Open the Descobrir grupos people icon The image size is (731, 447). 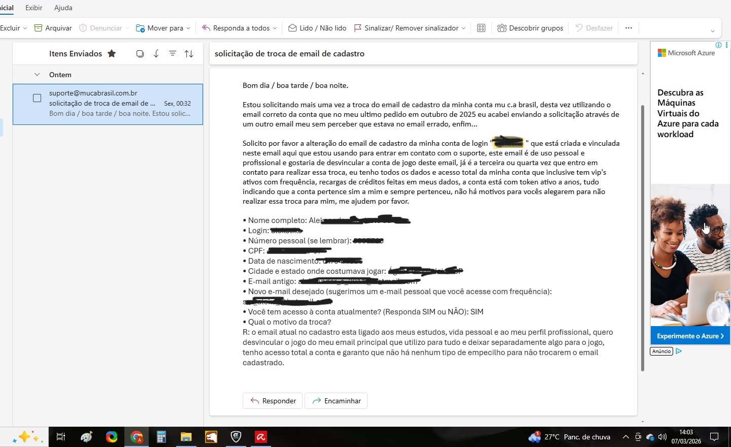click(x=502, y=28)
